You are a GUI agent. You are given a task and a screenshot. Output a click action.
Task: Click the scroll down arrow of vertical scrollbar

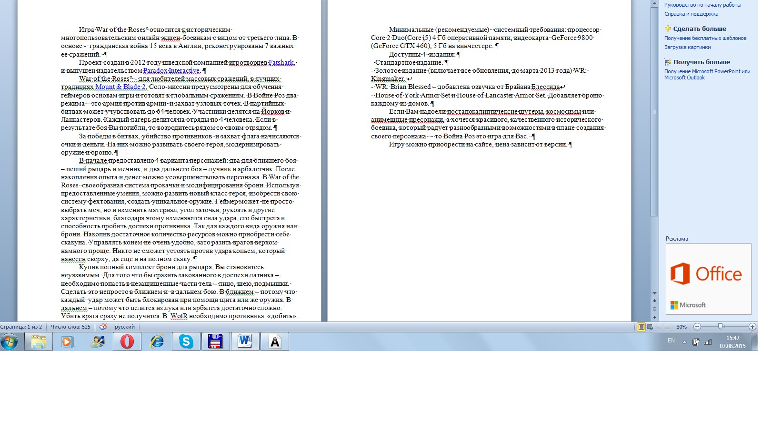click(654, 293)
